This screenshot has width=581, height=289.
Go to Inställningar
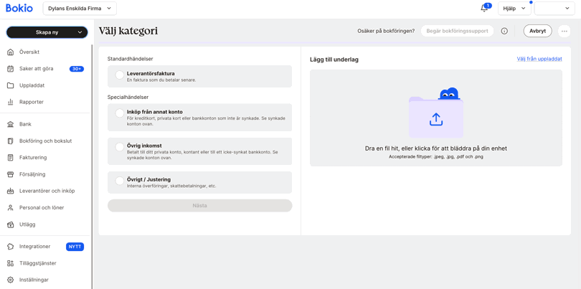pyautogui.click(x=34, y=280)
